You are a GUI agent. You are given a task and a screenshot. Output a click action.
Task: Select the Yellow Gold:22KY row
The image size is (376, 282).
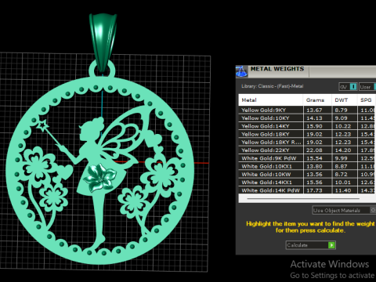[307, 150]
